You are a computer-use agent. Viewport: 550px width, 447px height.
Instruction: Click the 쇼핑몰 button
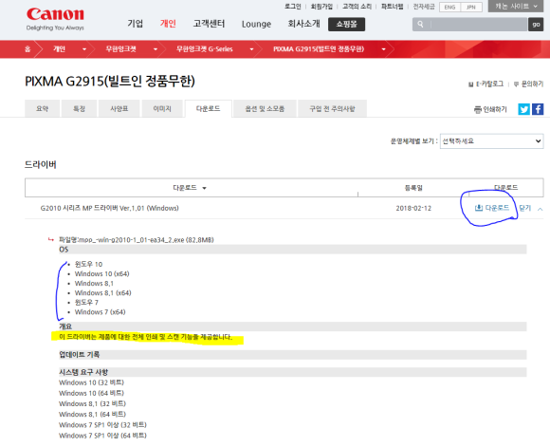tap(346, 25)
